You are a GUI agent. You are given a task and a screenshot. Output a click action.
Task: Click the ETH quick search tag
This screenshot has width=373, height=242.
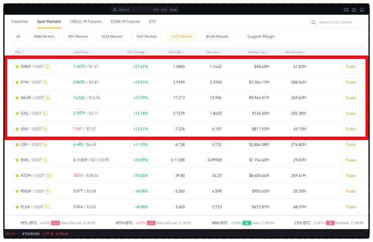[164, 10]
